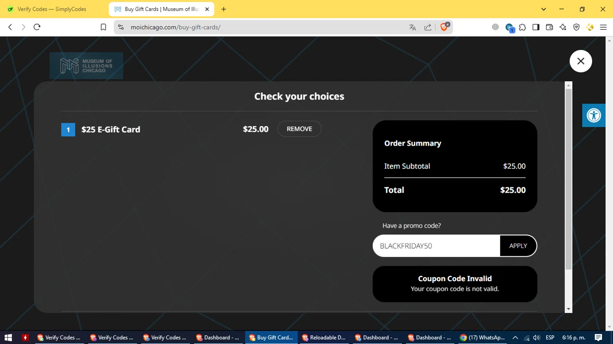The height and width of the screenshot is (344, 613).
Task: Close the Buy Gift Cards tab
Action: click(x=207, y=9)
